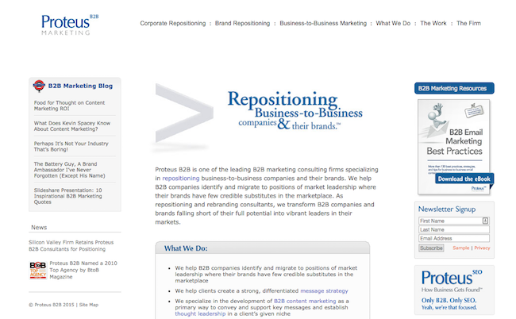This screenshot has height=319, width=516.
Task: Read Food for Thought on Content Marketing ROI
Action: (69, 106)
